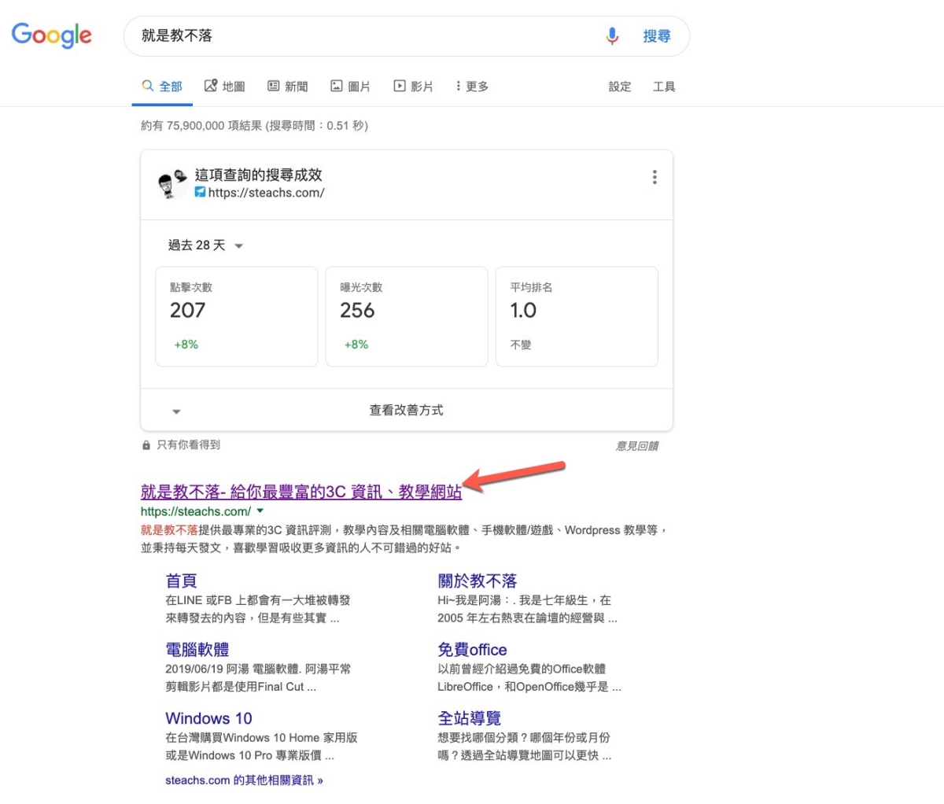
Task: Open 工具 search tools
Action: [x=664, y=87]
